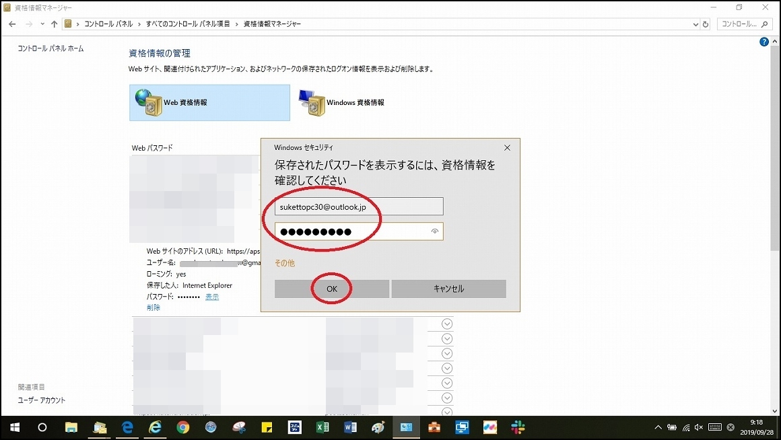Open the help question mark icon
781x440 pixels.
pos(764,42)
